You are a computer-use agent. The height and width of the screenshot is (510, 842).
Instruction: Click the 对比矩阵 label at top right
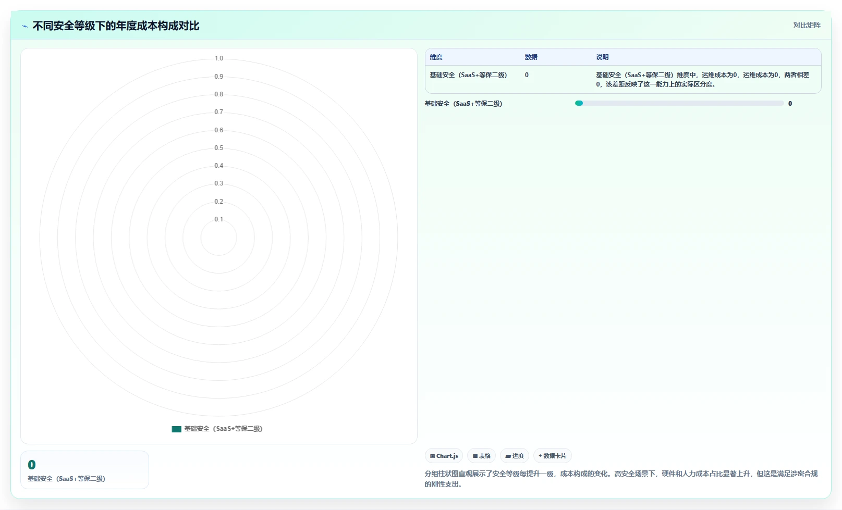tap(807, 25)
